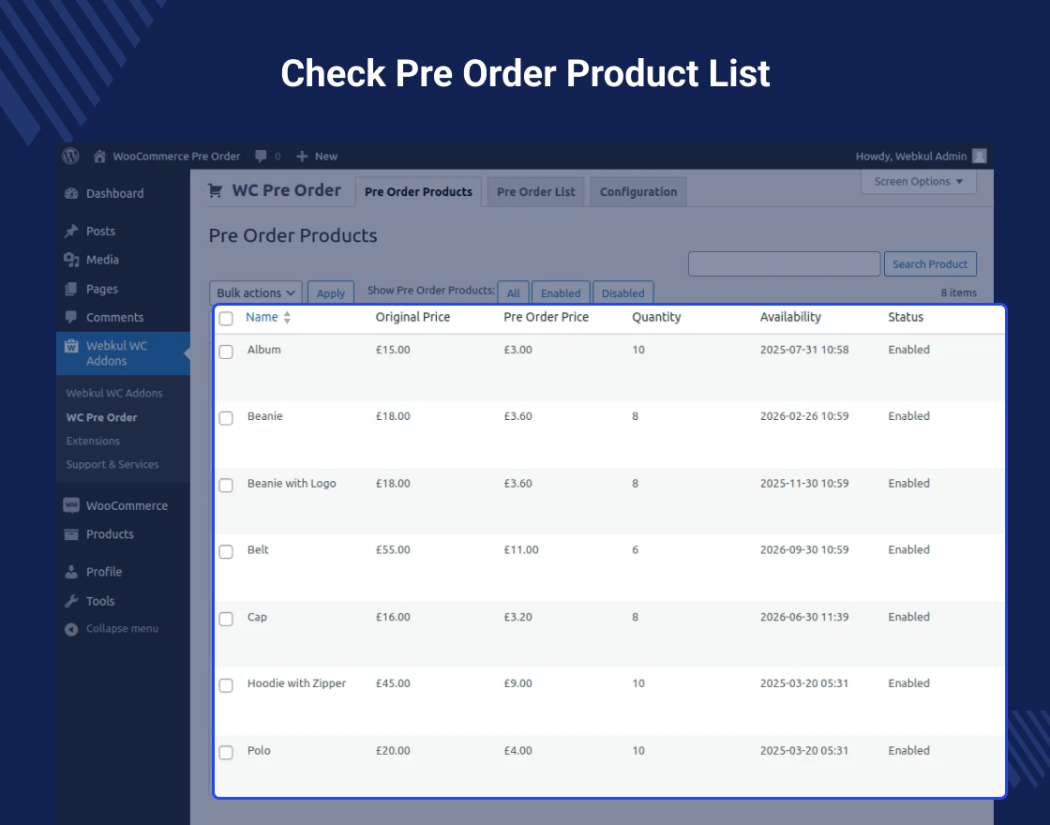The width and height of the screenshot is (1050, 825).
Task: Click inside the product search field
Action: (x=784, y=263)
